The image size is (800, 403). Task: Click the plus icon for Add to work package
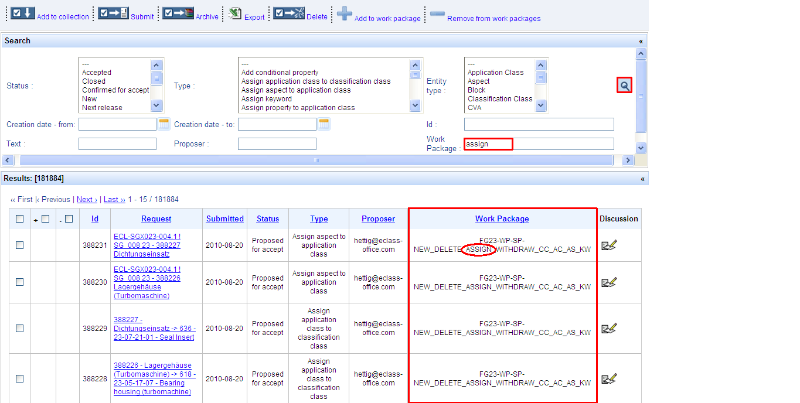pyautogui.click(x=344, y=13)
